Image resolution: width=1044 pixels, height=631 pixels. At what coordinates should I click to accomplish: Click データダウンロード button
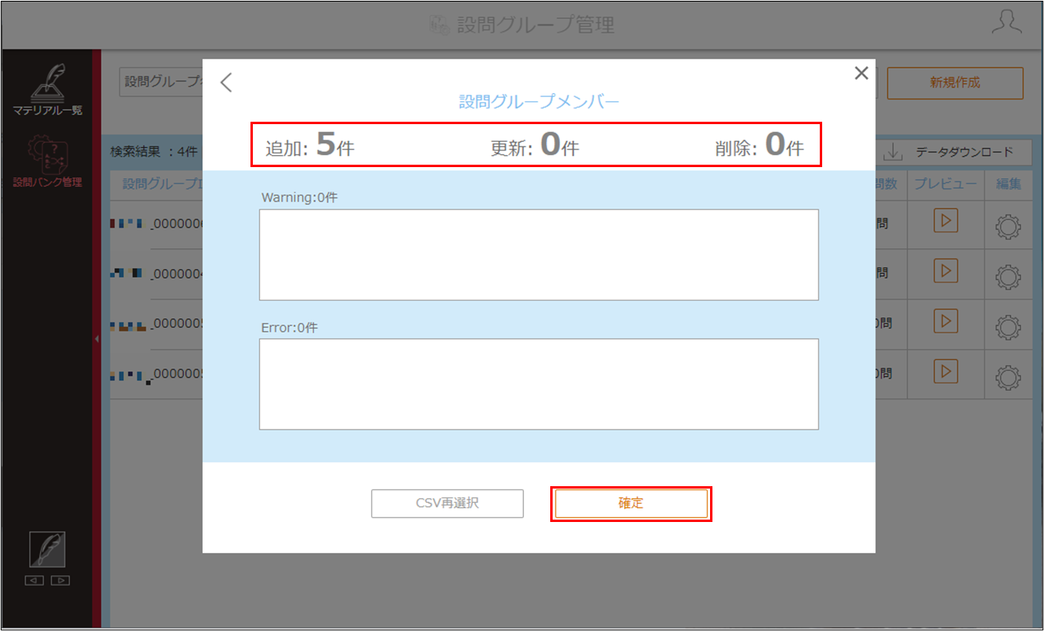click(957, 151)
